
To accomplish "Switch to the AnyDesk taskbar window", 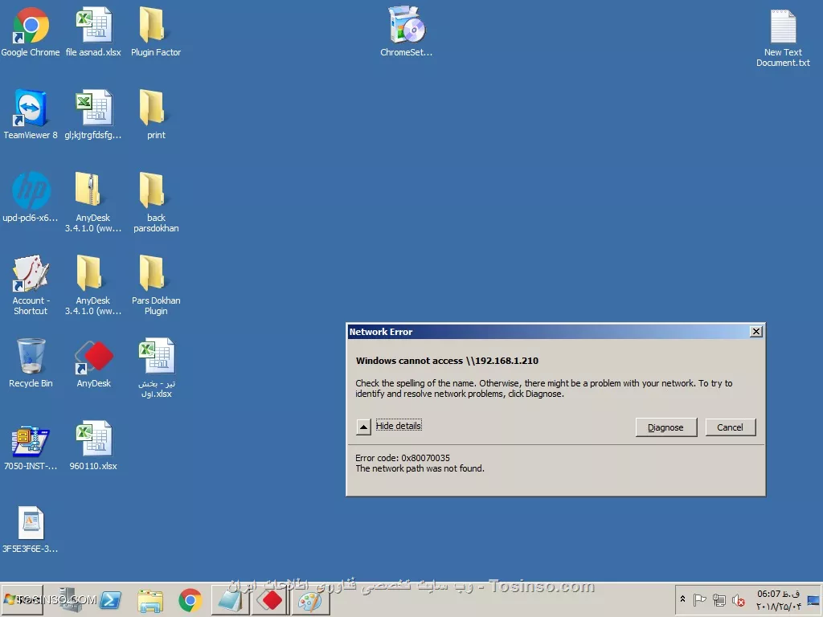I will pyautogui.click(x=270, y=600).
